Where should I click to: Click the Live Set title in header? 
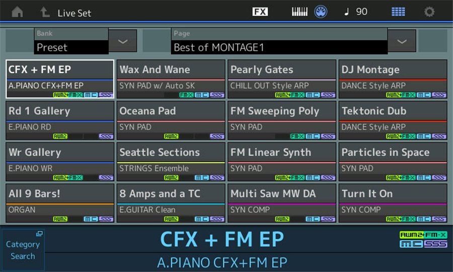tap(74, 13)
